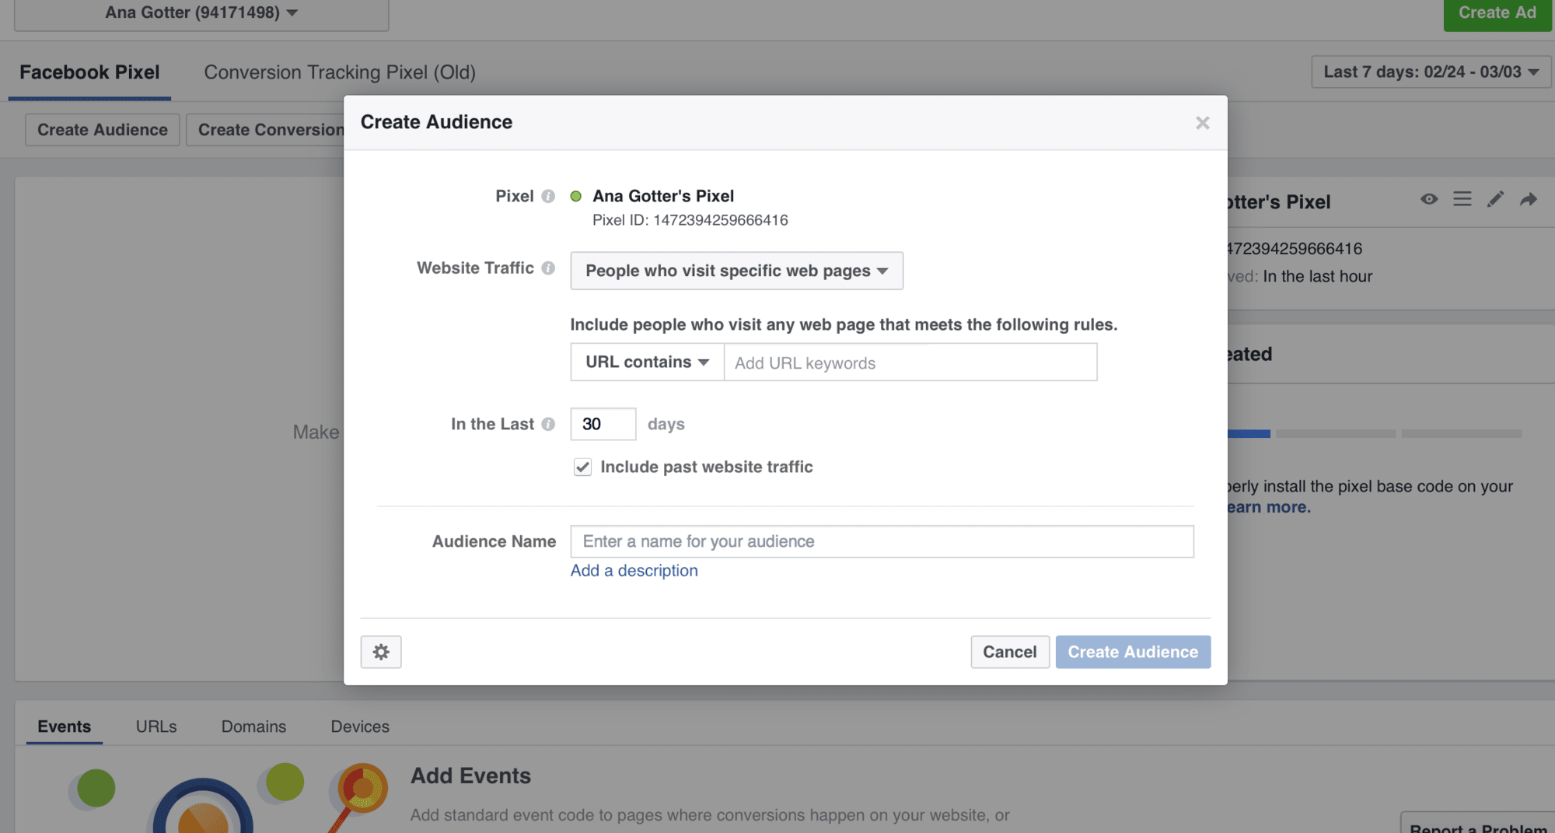The height and width of the screenshot is (833, 1555).
Task: Click the Report a Problem button
Action: pos(1478,824)
